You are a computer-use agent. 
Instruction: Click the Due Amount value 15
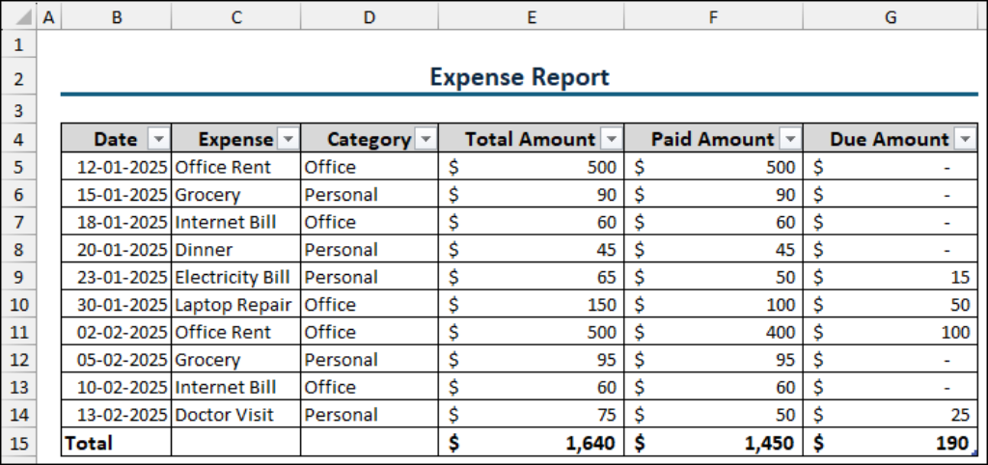[891, 277]
